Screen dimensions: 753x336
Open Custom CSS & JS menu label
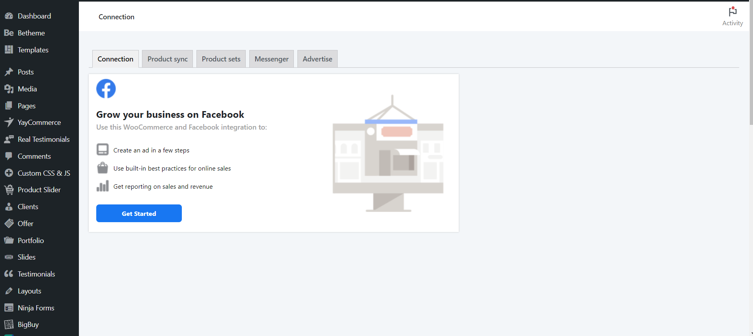tap(44, 173)
